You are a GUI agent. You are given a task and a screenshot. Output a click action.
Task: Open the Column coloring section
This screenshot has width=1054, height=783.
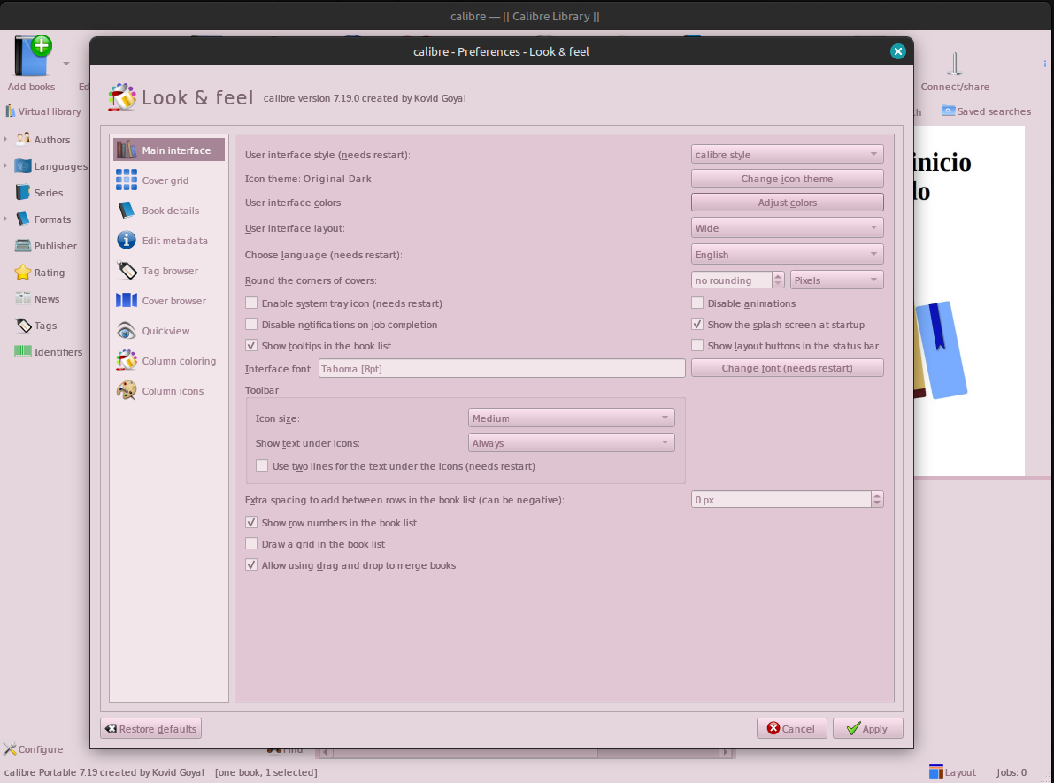click(x=169, y=361)
